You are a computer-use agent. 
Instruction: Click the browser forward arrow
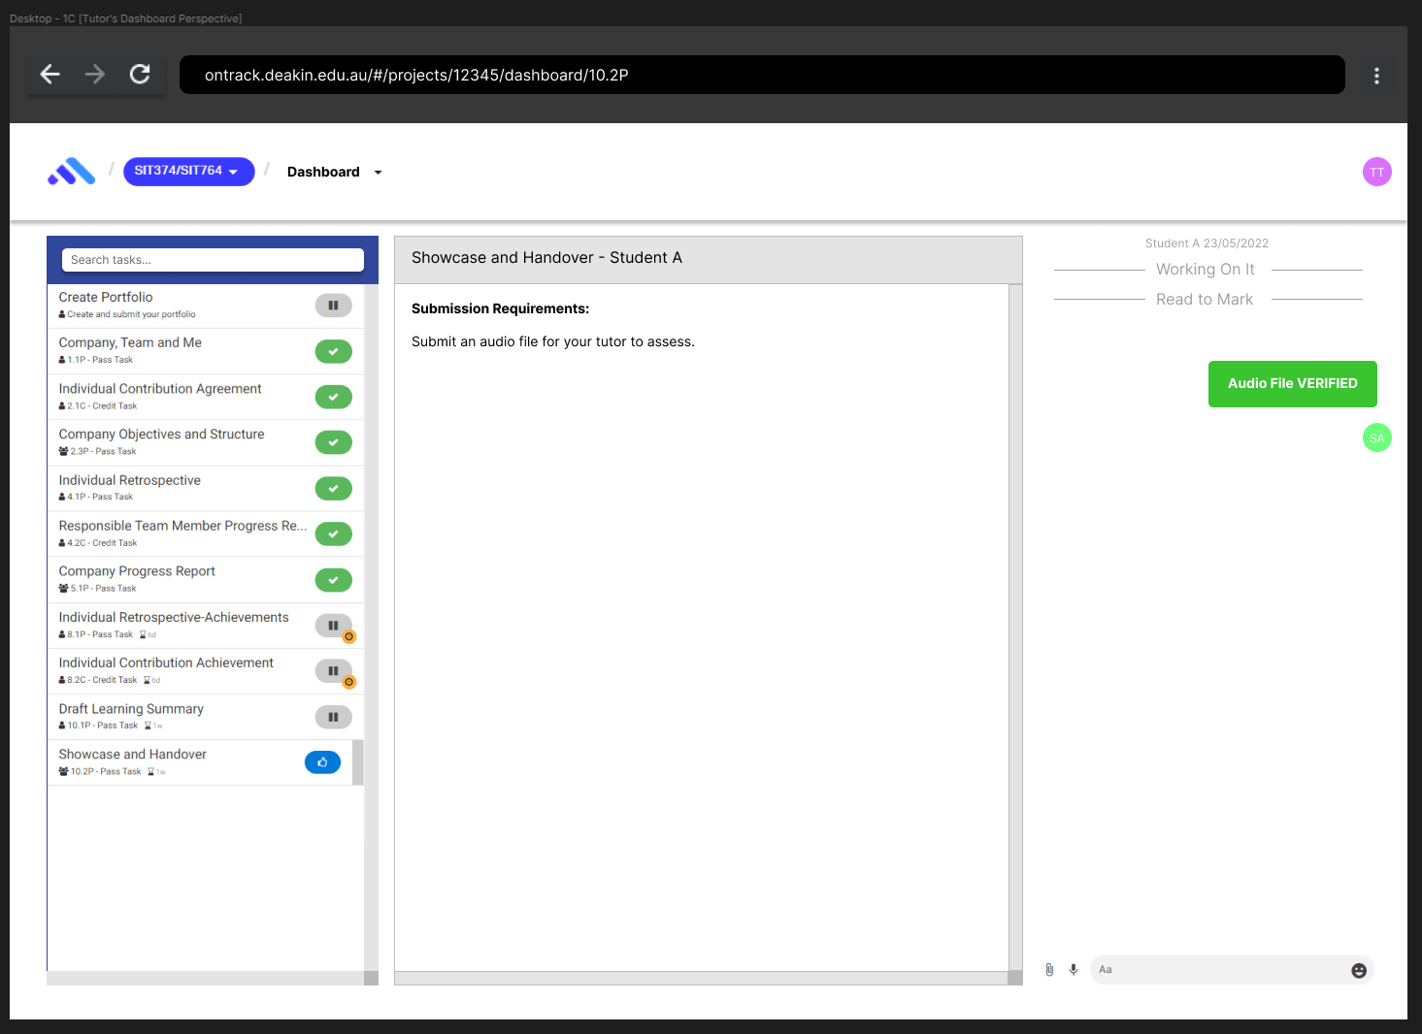coord(95,75)
